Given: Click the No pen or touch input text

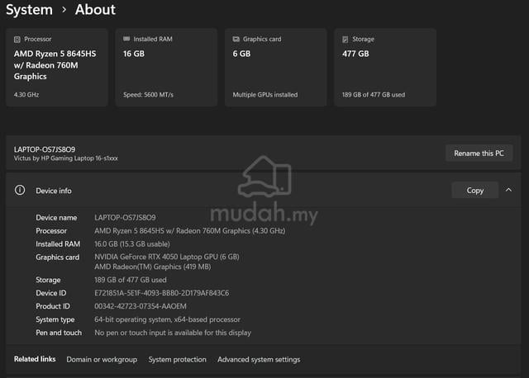Looking at the screenshot, I should pyautogui.click(x=173, y=333).
